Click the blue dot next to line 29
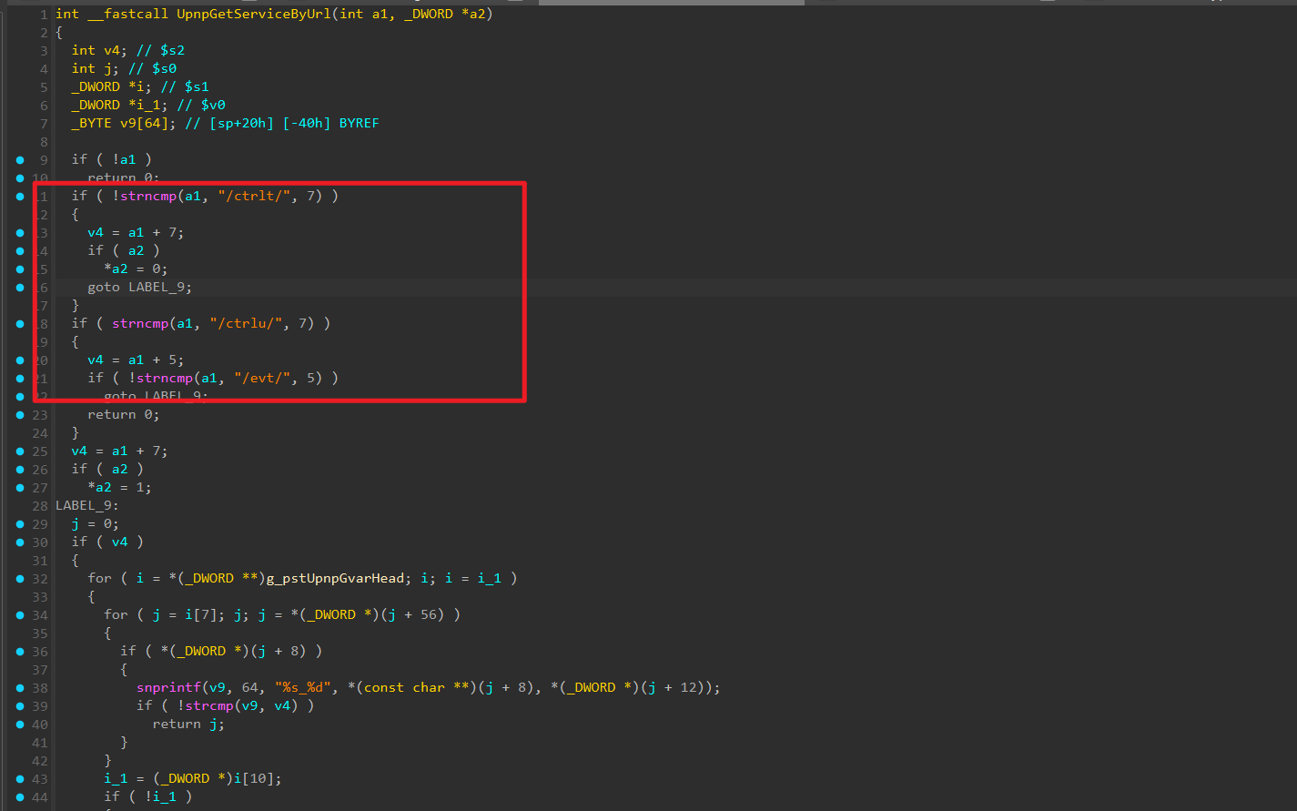Screen dimensions: 1297x811 (20, 524)
